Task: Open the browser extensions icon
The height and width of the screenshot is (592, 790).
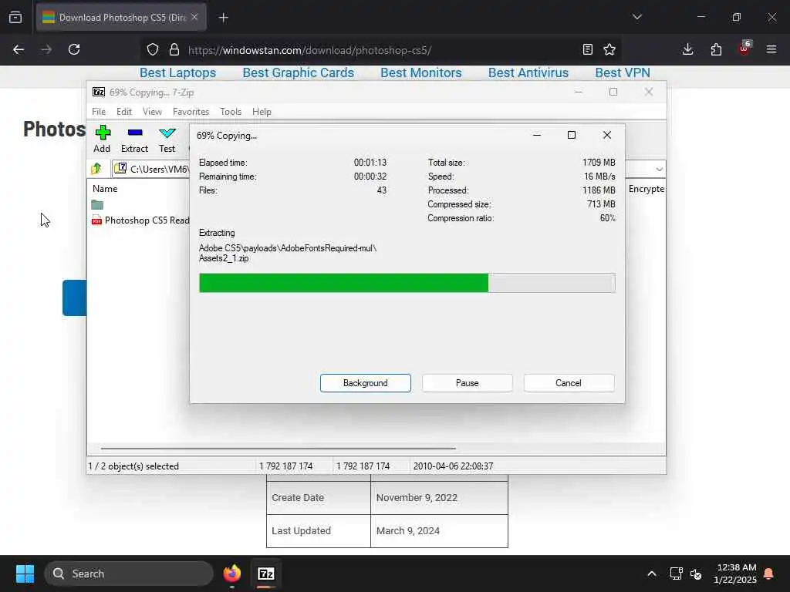Action: tap(716, 49)
